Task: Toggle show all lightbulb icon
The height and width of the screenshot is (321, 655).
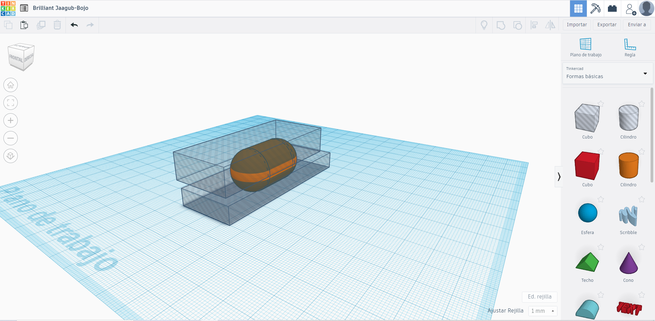Action: point(484,25)
